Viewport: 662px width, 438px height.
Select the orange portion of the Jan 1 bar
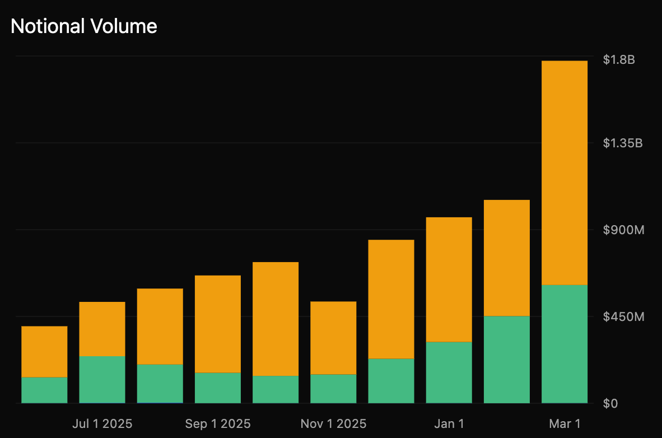pyautogui.click(x=449, y=279)
